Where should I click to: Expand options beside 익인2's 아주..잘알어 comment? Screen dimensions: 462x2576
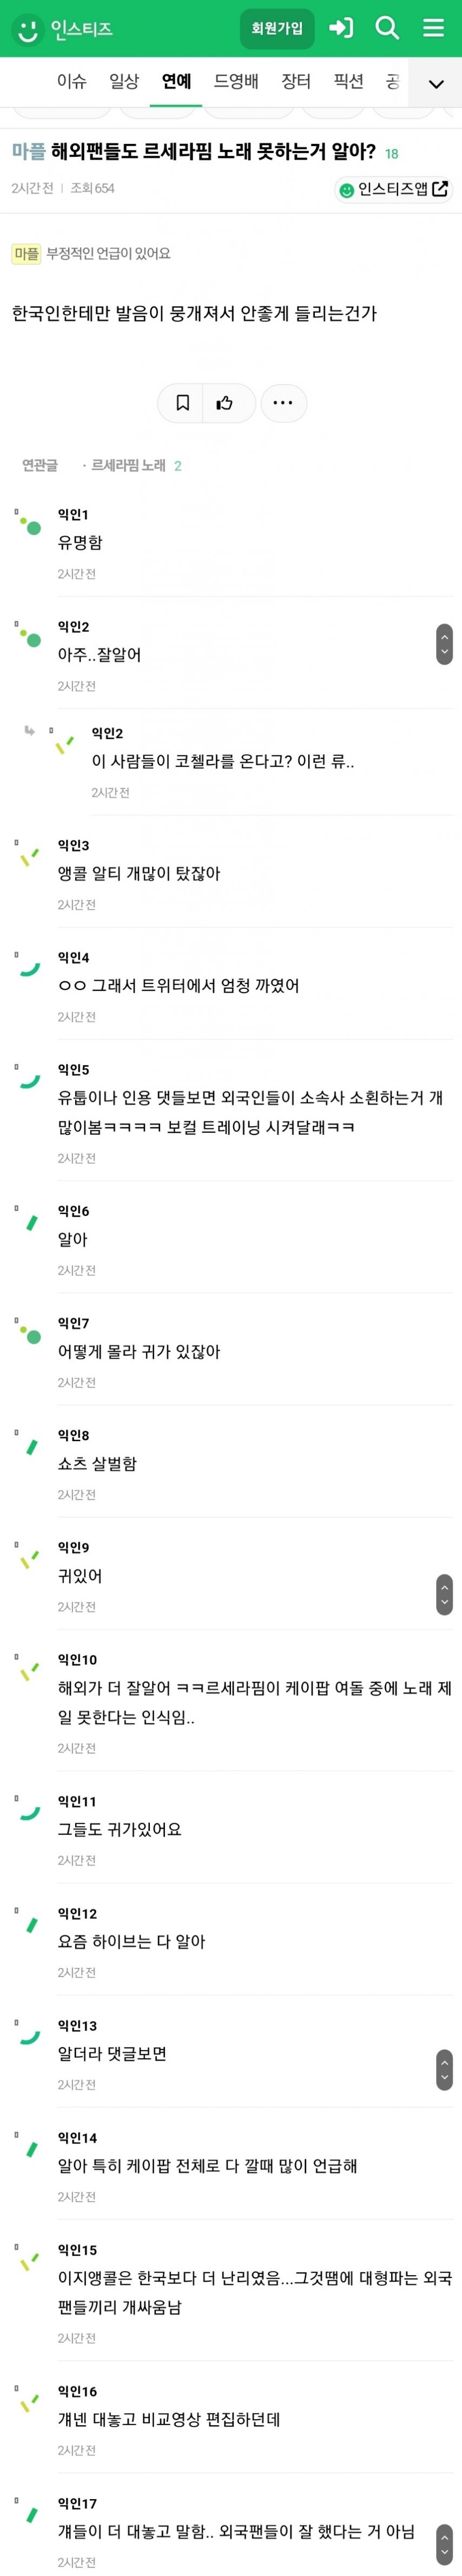pyautogui.click(x=445, y=644)
